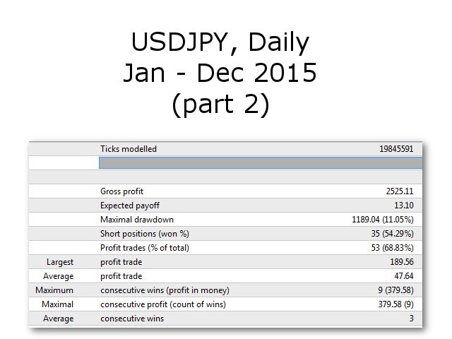Select Short positions (won %) row
The height and width of the screenshot is (339, 452).
coord(226,234)
